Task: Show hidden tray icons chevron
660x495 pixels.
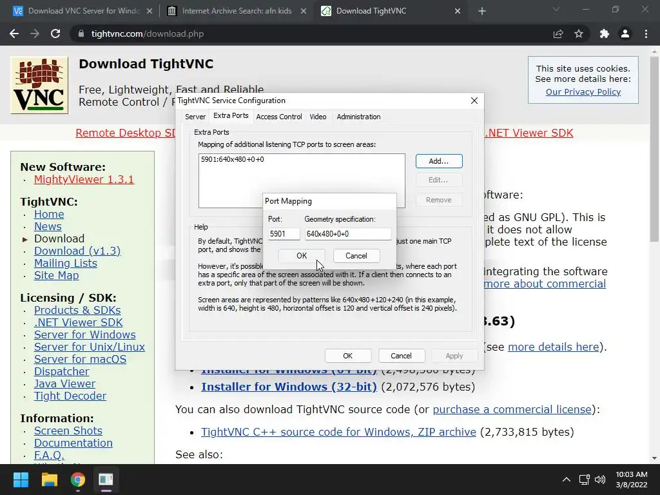Action: pyautogui.click(x=567, y=480)
